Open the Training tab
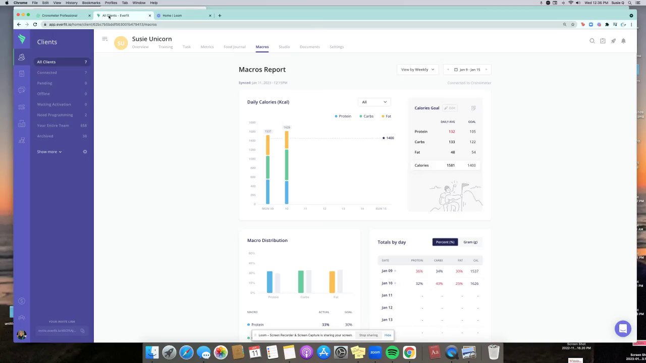The image size is (646, 363). 166,47
